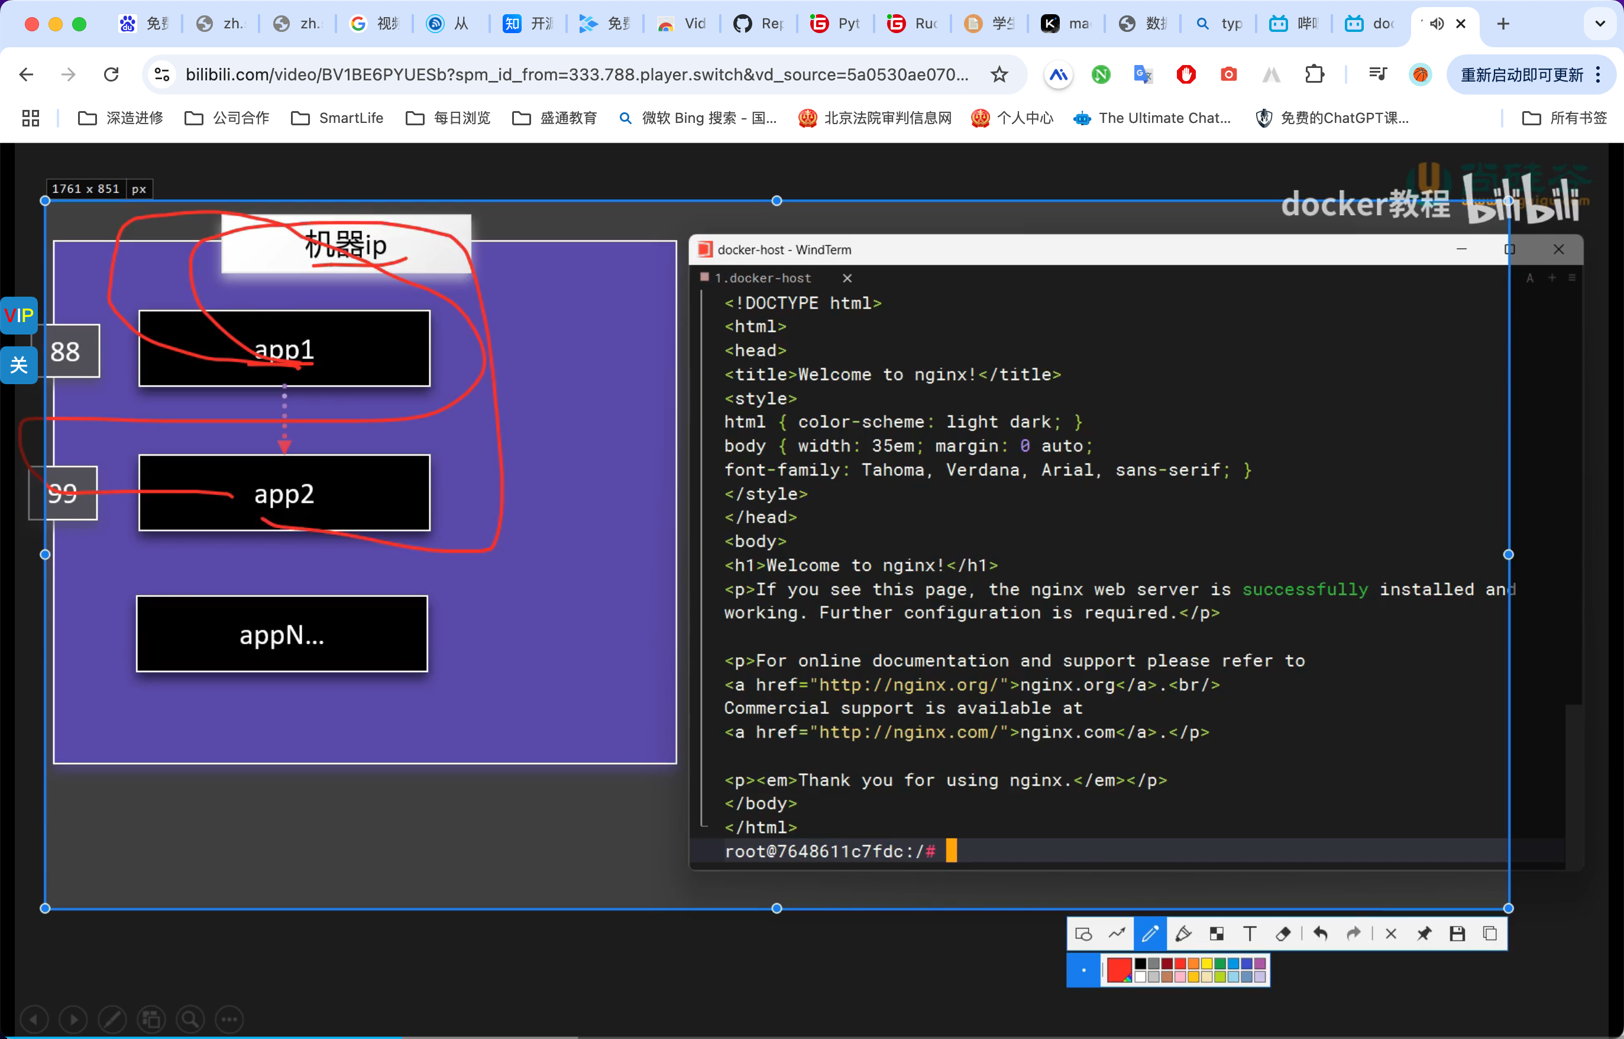Pin the screenshot to screen
Image resolution: width=1624 pixels, height=1039 pixels.
coord(1424,934)
